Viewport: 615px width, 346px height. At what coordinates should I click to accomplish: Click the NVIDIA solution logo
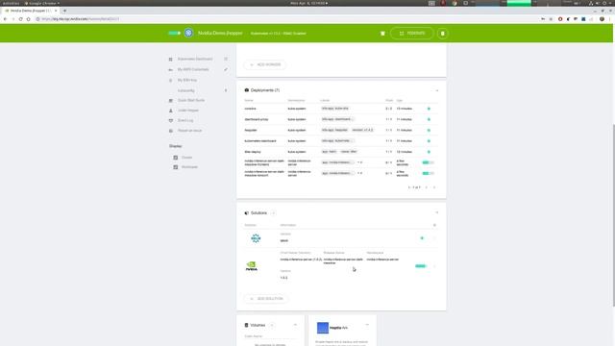tap(252, 266)
